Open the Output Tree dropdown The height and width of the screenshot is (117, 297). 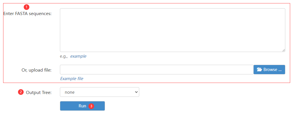pyautogui.click(x=100, y=92)
